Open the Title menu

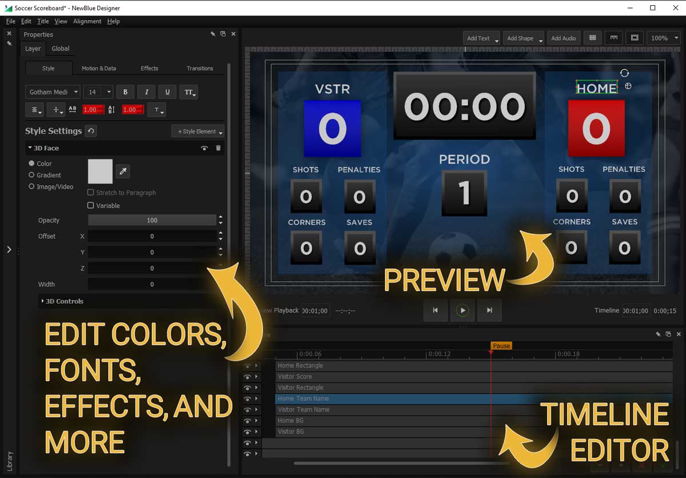click(x=43, y=21)
